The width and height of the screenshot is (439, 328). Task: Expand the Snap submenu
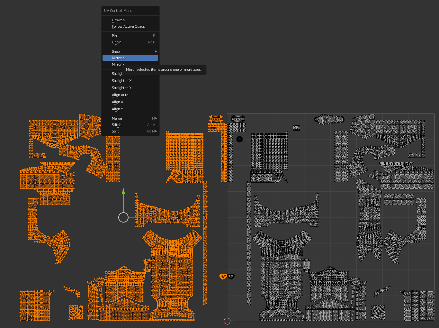130,51
